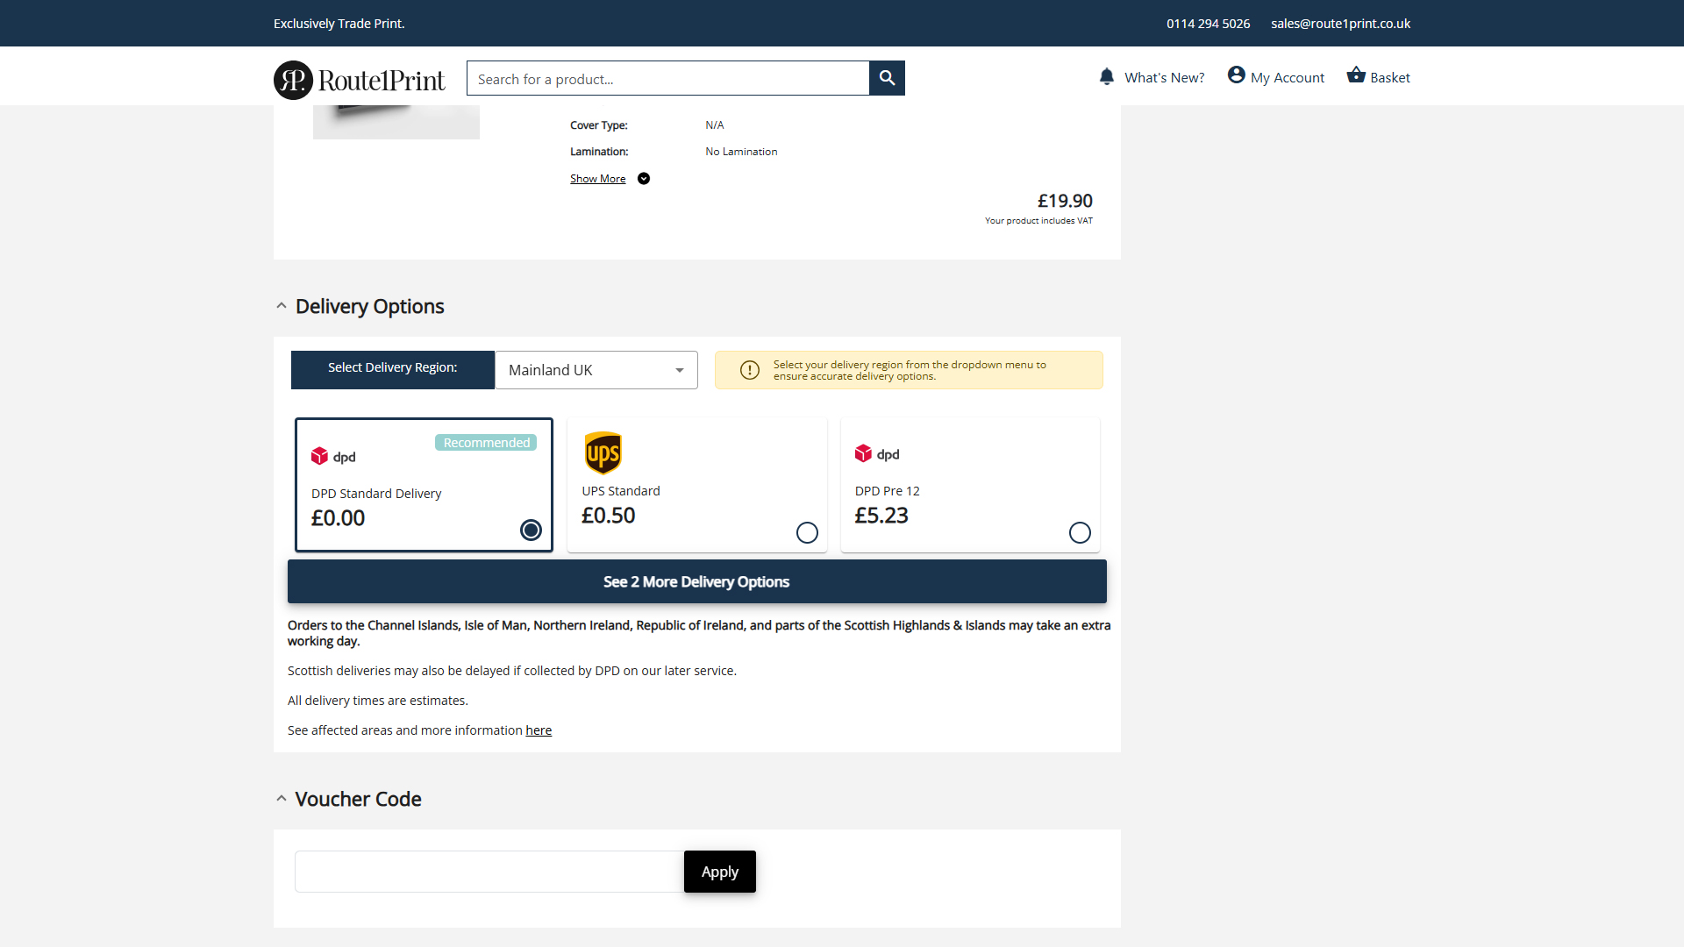Viewport: 1684px width, 947px height.
Task: Click the £0.00 DPD Standard price
Action: tap(338, 518)
